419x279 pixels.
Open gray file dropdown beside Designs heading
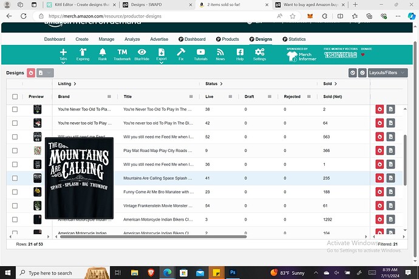click(45, 73)
